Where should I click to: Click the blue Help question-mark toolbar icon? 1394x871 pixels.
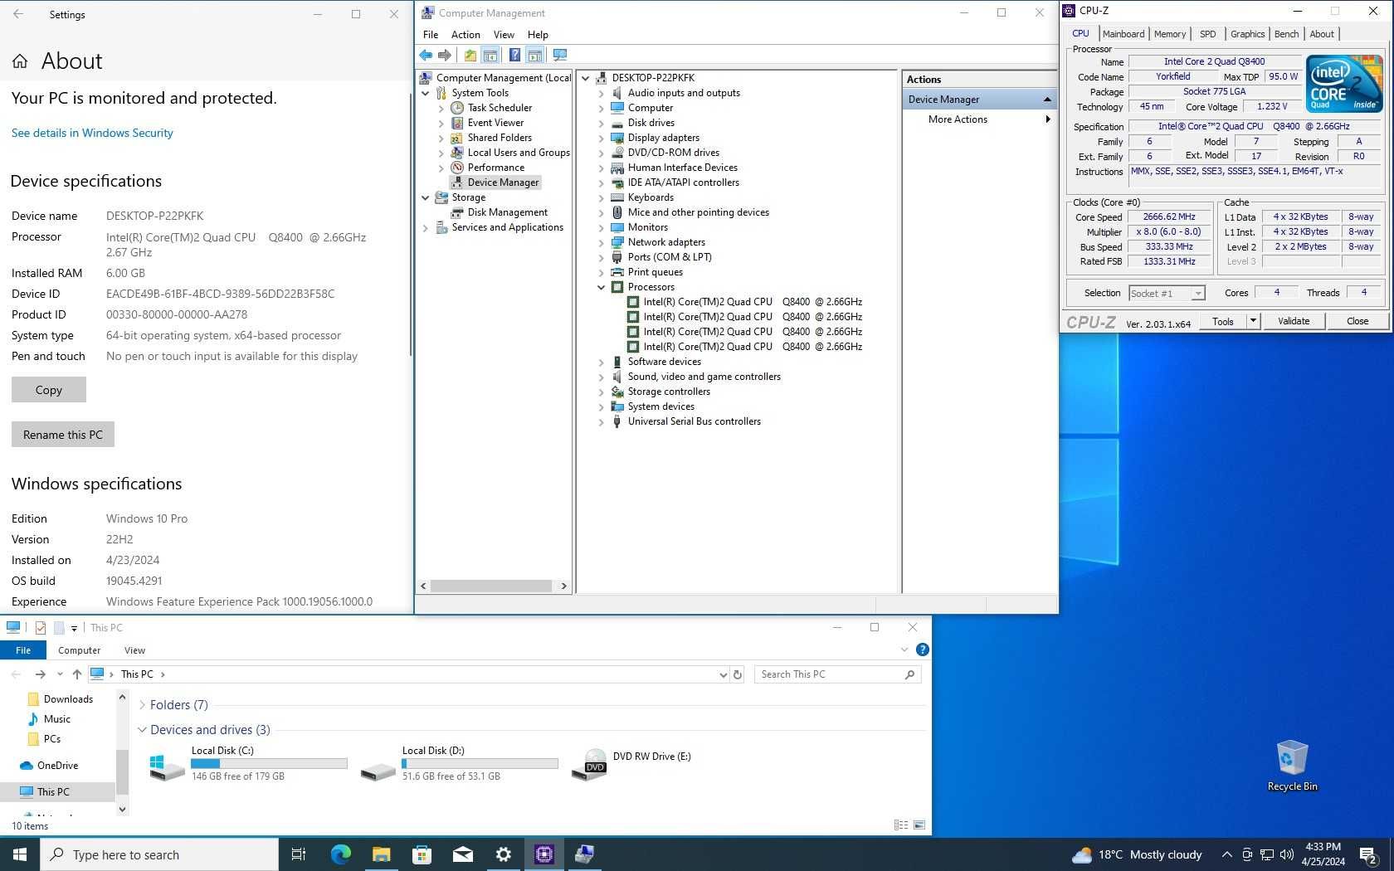coord(514,55)
